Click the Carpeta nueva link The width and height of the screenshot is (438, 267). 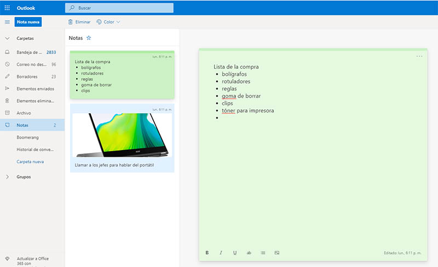(x=30, y=162)
